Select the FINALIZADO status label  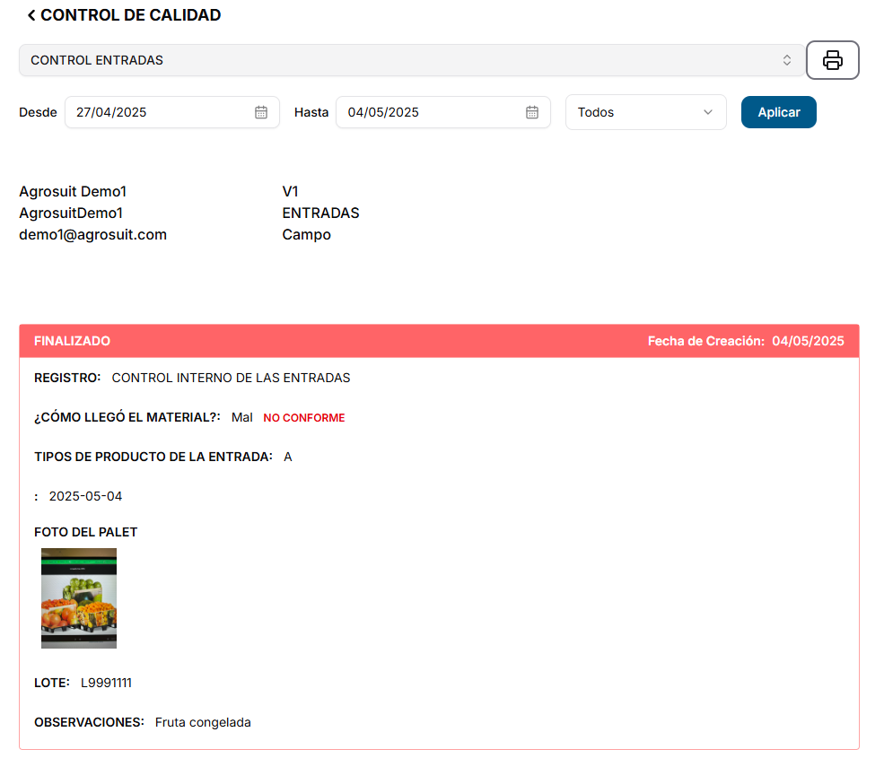[72, 341]
